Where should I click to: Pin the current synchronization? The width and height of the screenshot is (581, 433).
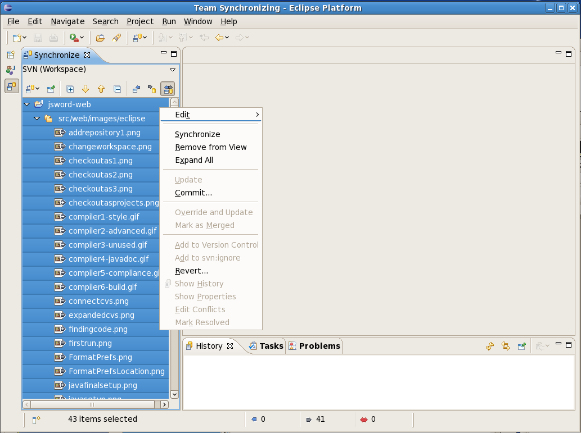coord(51,89)
